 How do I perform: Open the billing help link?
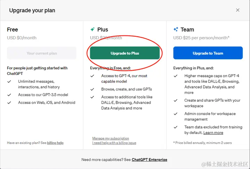55,143
